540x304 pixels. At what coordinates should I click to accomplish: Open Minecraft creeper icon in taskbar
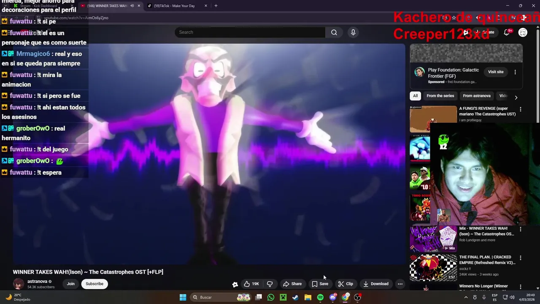pos(283,297)
